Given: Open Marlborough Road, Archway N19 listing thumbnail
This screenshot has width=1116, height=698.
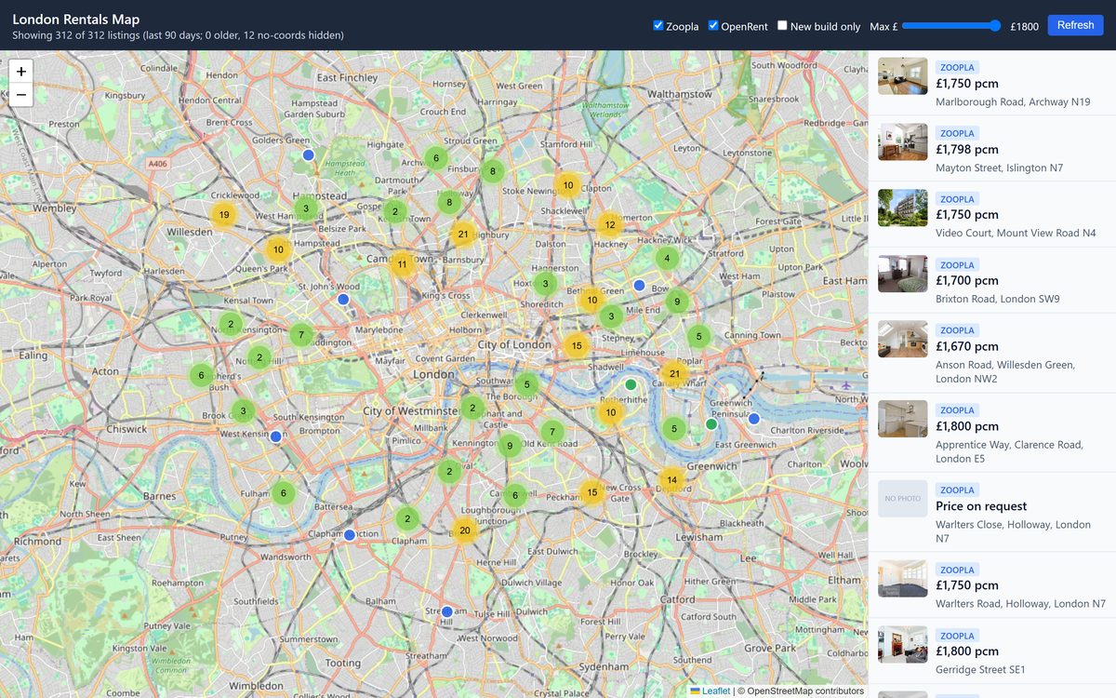Looking at the screenshot, I should pos(903,76).
